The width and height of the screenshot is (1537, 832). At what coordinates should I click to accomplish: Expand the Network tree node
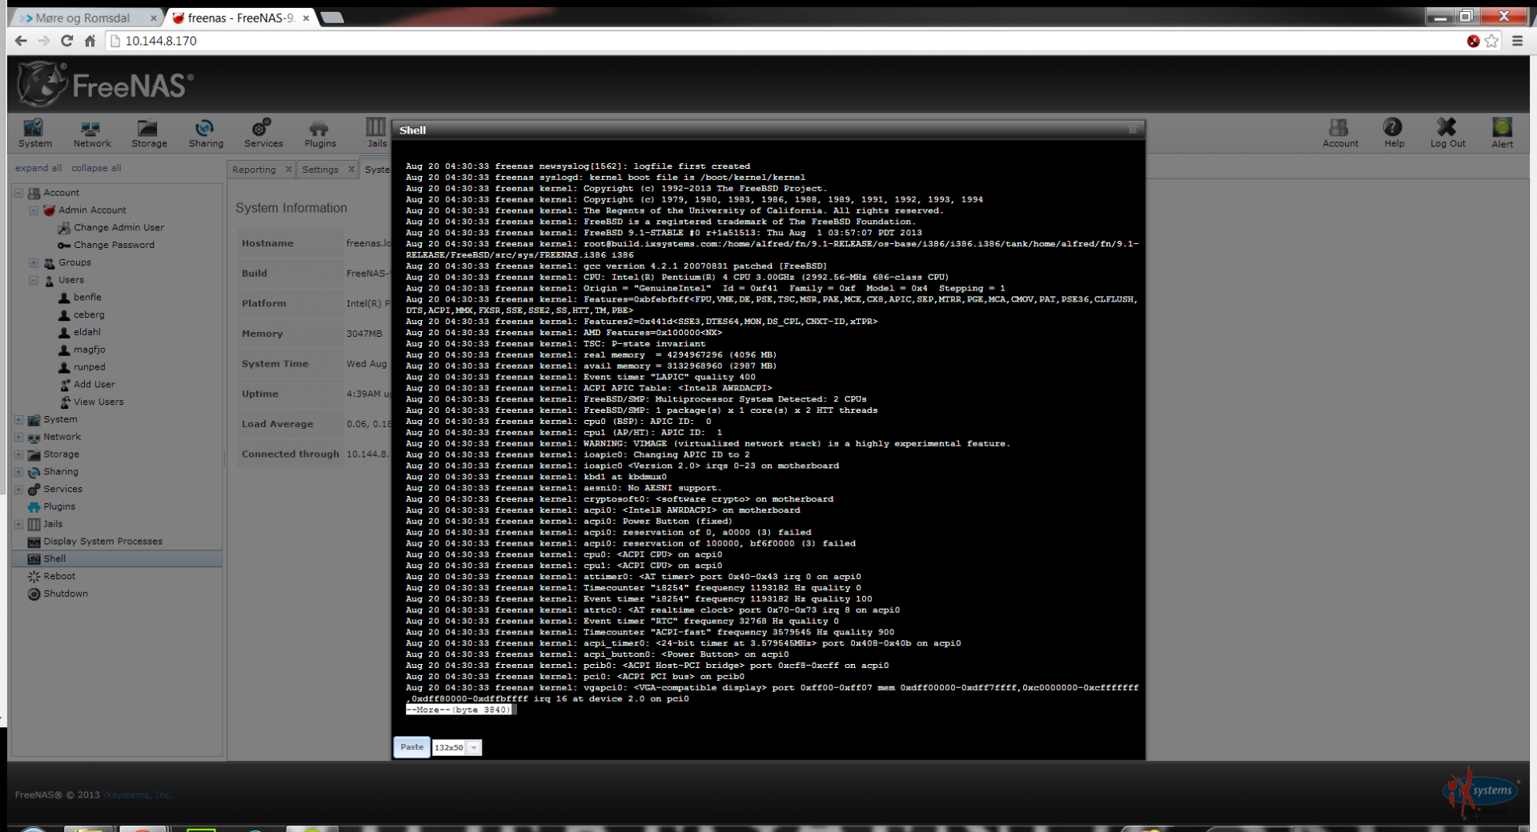click(x=18, y=437)
